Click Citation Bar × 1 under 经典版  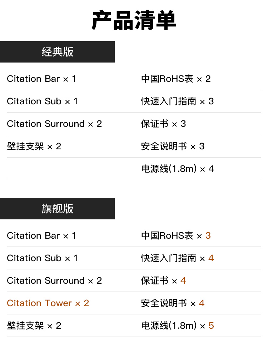[x=41, y=79]
